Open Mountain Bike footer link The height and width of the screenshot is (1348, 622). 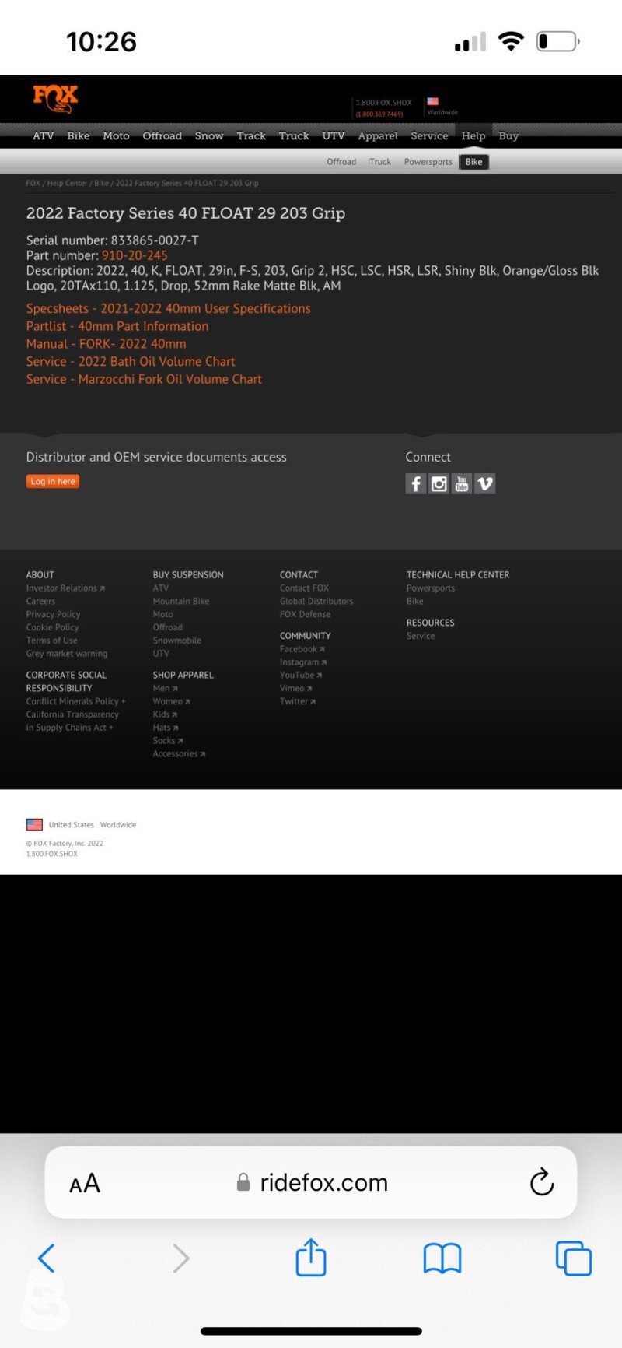181,602
